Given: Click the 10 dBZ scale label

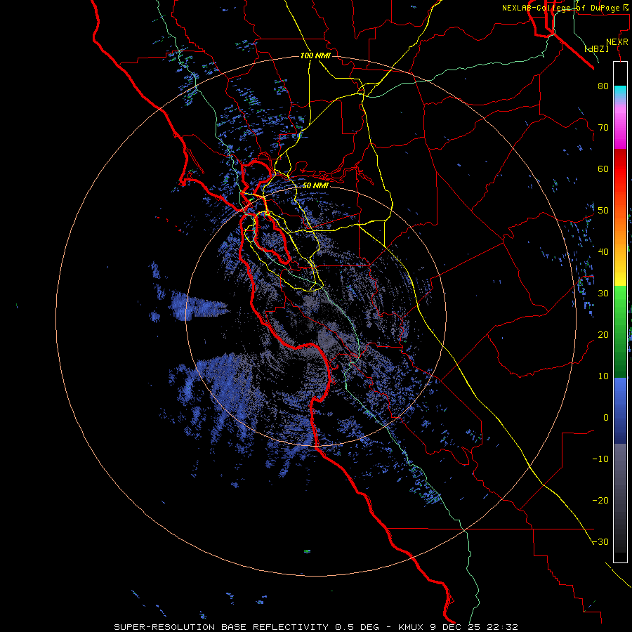Looking at the screenshot, I should 603,376.
